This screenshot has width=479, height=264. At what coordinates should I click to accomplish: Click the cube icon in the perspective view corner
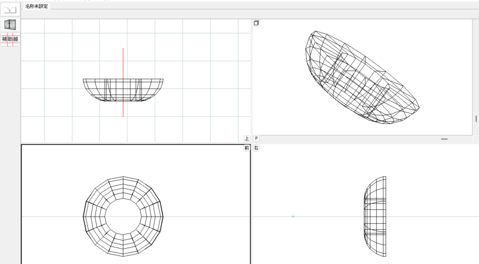tap(256, 23)
